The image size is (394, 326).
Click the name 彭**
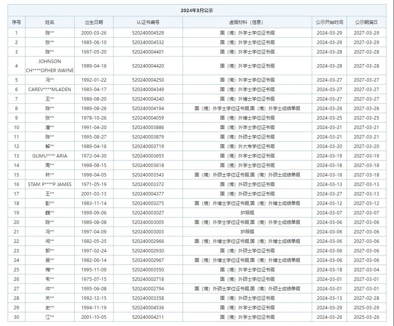(x=50, y=203)
